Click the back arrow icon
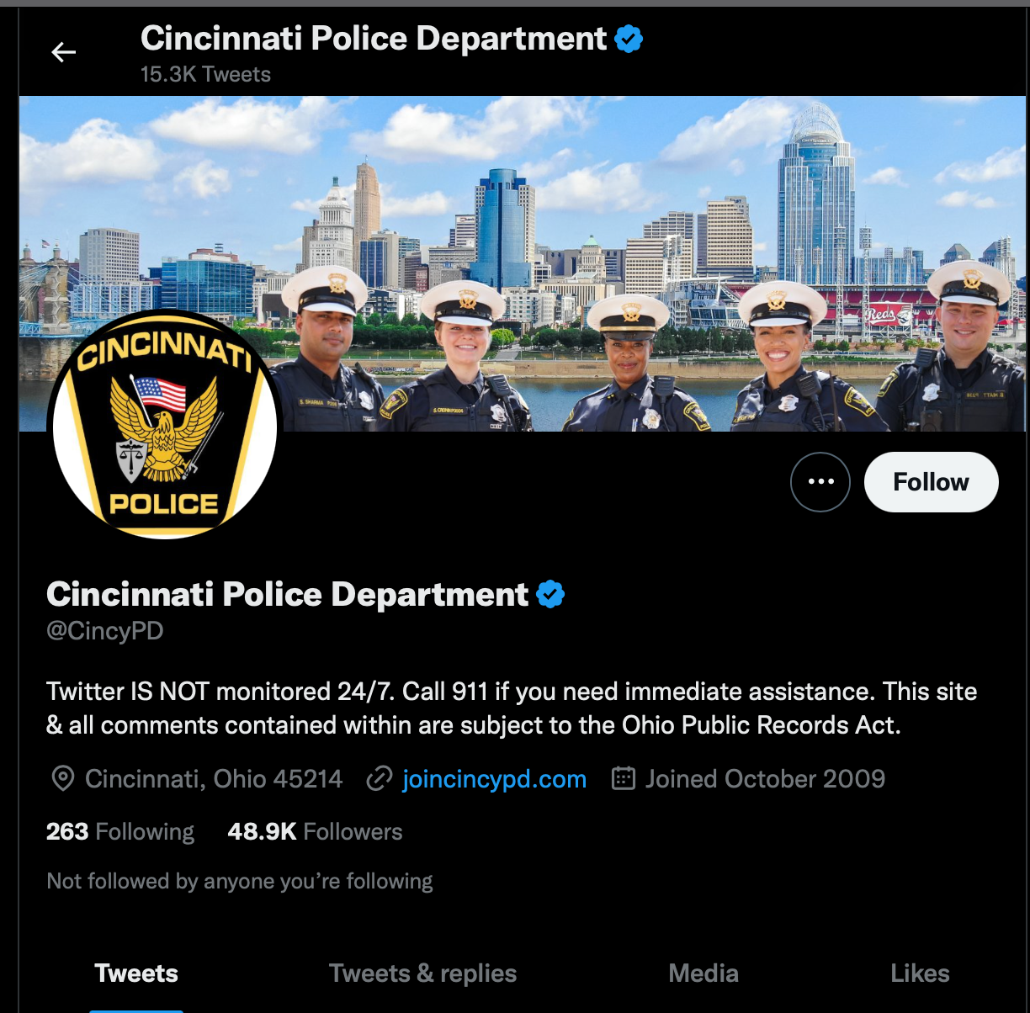The height and width of the screenshot is (1013, 1030). tap(64, 52)
